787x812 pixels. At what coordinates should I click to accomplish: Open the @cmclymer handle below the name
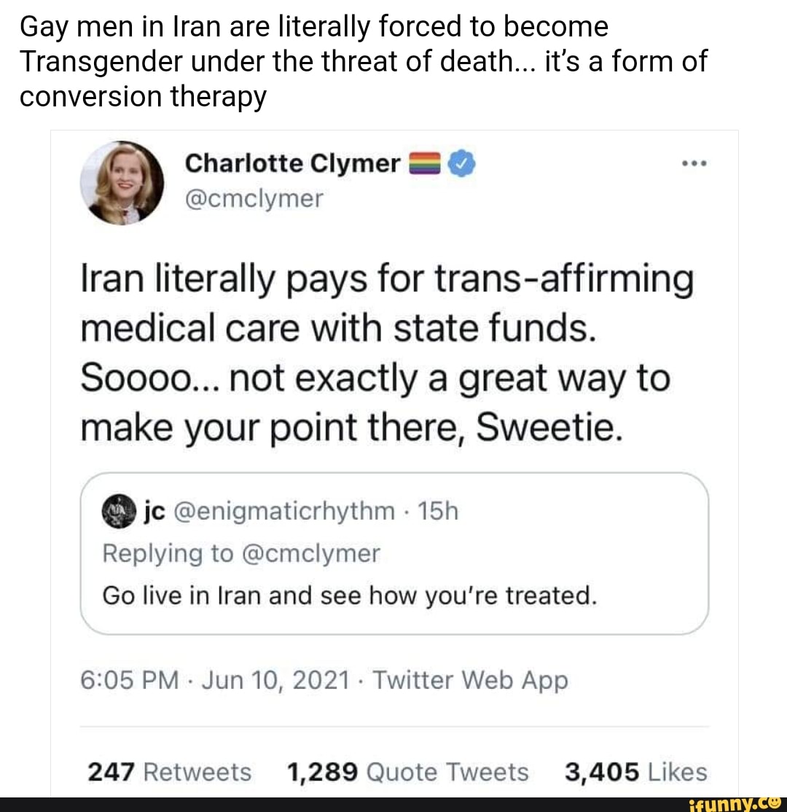(x=254, y=198)
